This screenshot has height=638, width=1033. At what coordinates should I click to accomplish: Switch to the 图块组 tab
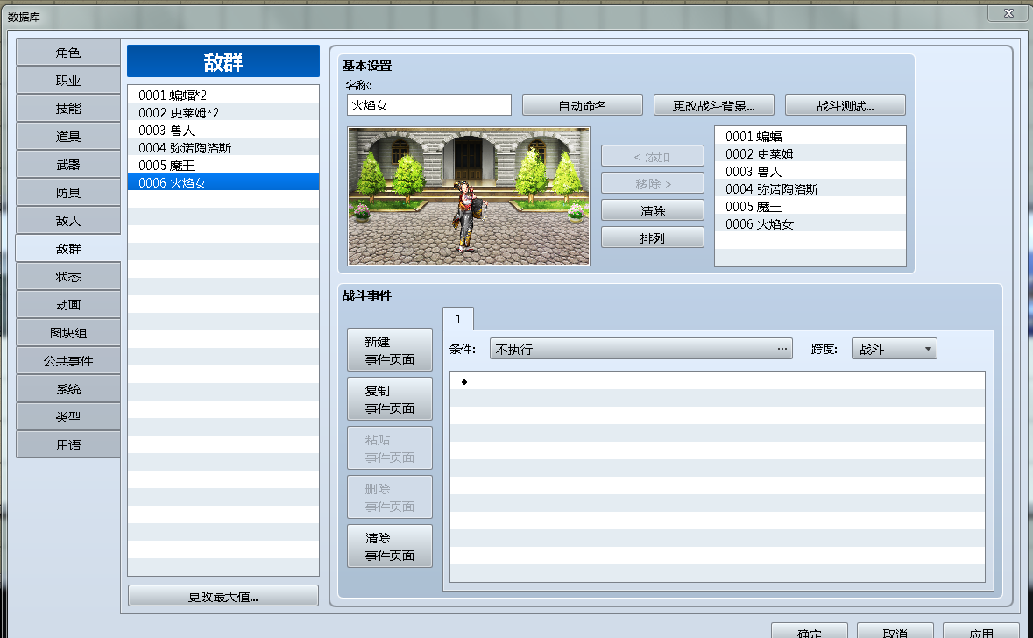pyautogui.click(x=67, y=332)
